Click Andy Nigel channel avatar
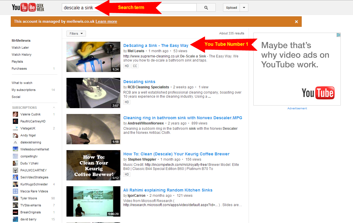This screenshot has width=353, height=223. pyautogui.click(x=15, y=135)
